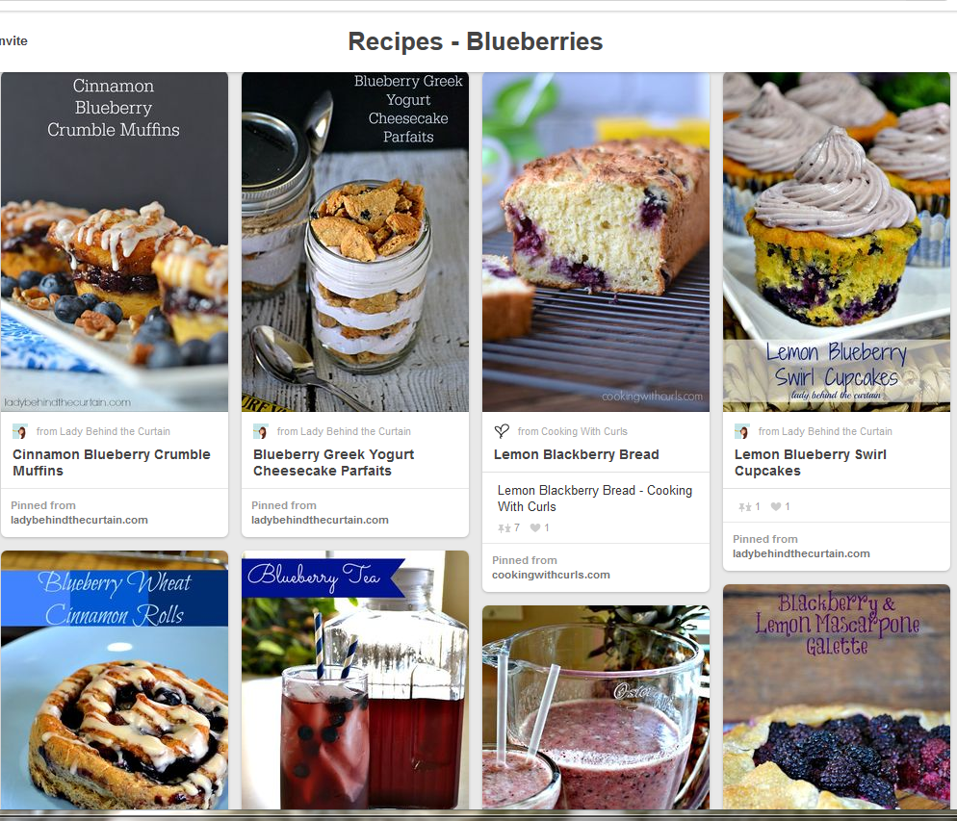Click Cooking With Curls whisk heart icon
The image size is (957, 821).
click(x=502, y=431)
